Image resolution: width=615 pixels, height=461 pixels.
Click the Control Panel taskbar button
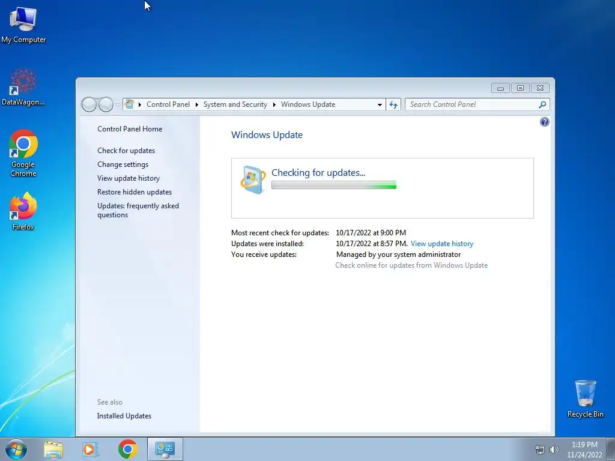click(x=165, y=449)
